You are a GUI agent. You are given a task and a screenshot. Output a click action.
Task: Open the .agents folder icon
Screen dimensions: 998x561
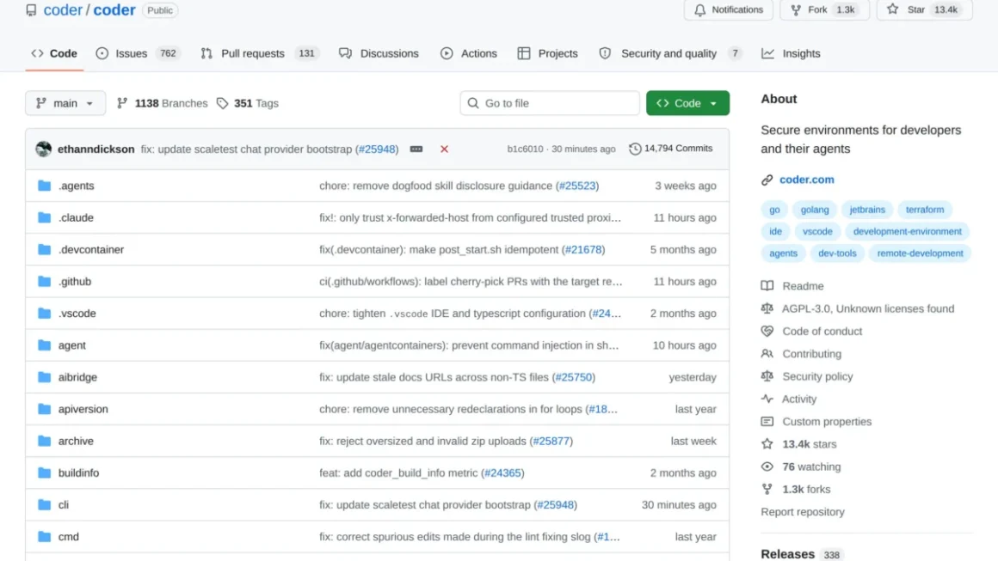[x=44, y=186]
